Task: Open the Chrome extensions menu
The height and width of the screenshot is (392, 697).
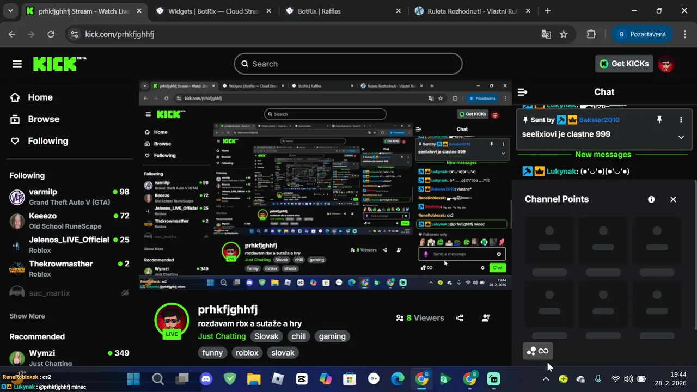Action: tap(591, 34)
